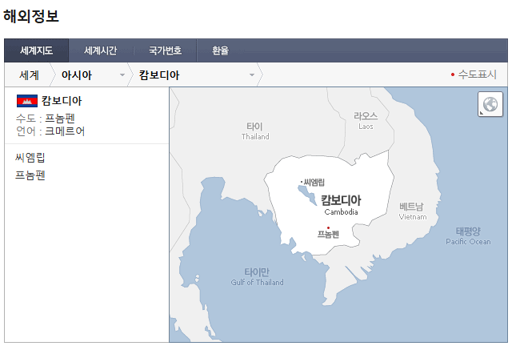Image resolution: width=512 pixels, height=350 pixels.
Task: Open the 국가번호 tab
Action: click(165, 50)
